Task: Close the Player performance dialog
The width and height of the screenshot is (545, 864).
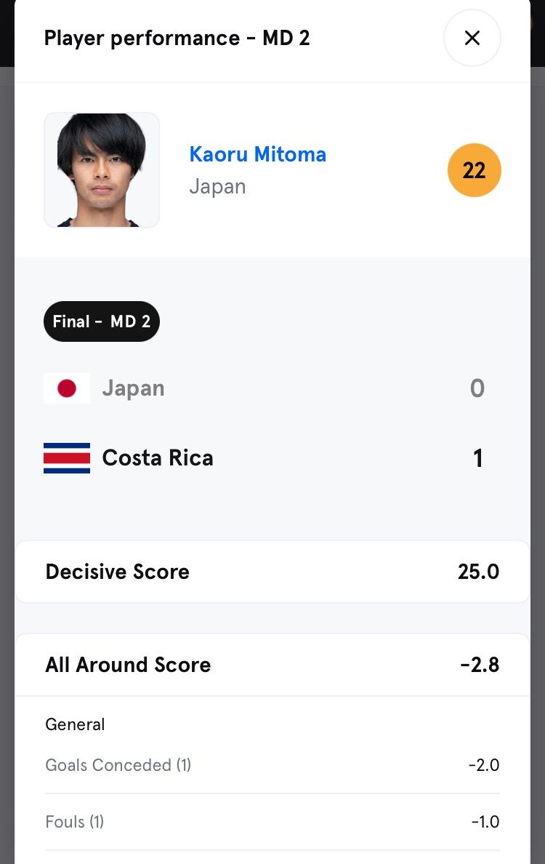Action: 472,38
